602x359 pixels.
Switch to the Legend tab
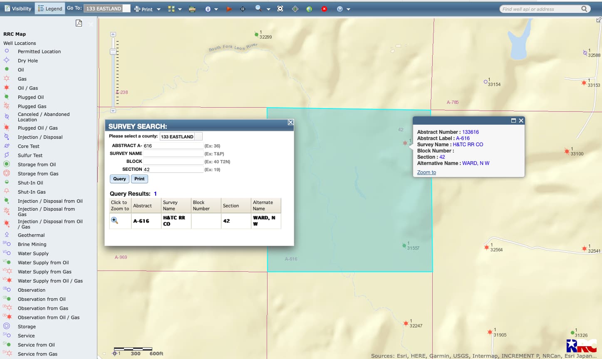[50, 8]
